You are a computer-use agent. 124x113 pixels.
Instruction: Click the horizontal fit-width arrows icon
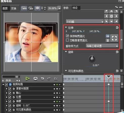tap(108, 36)
